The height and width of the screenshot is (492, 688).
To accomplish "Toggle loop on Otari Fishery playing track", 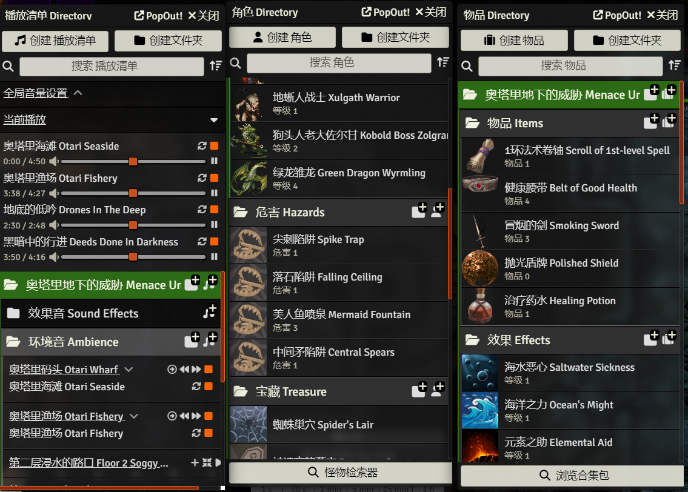I will click(x=202, y=178).
